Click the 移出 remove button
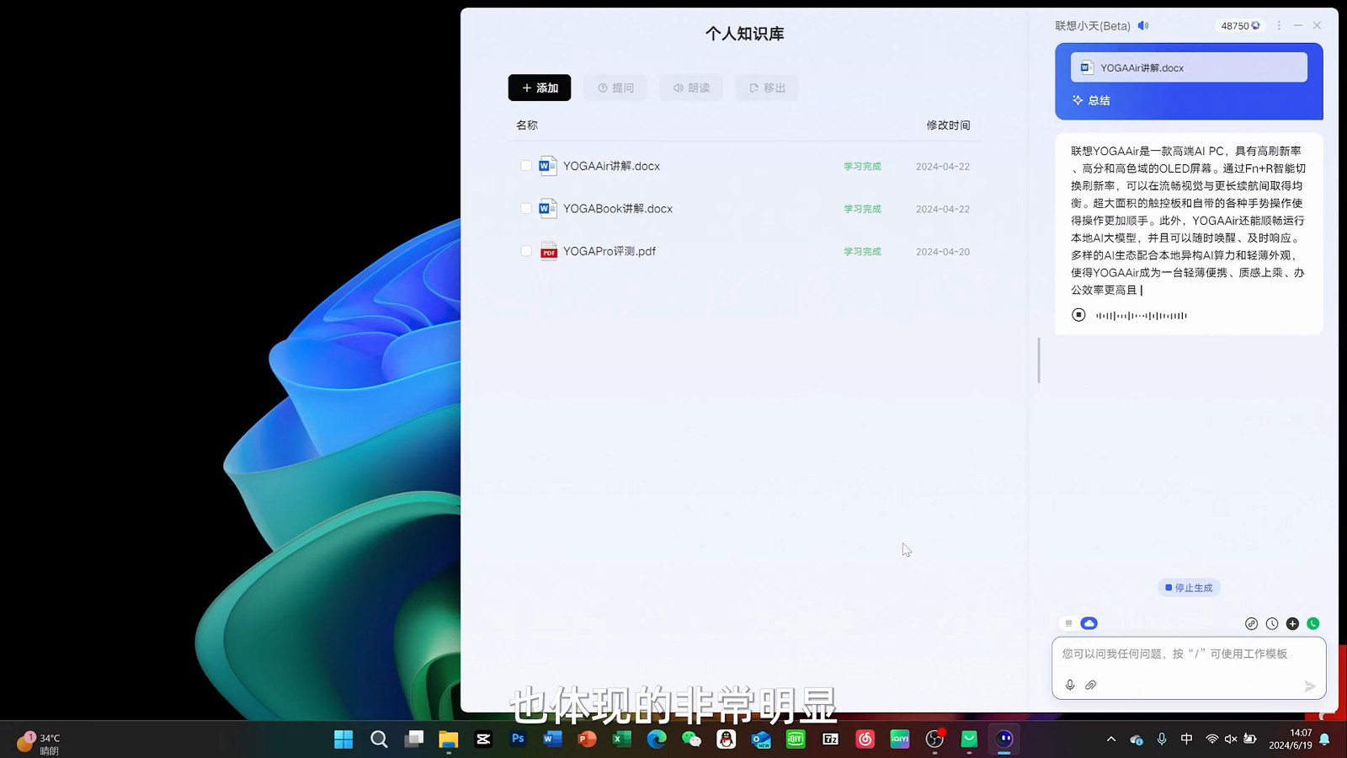The width and height of the screenshot is (1347, 758). point(767,88)
